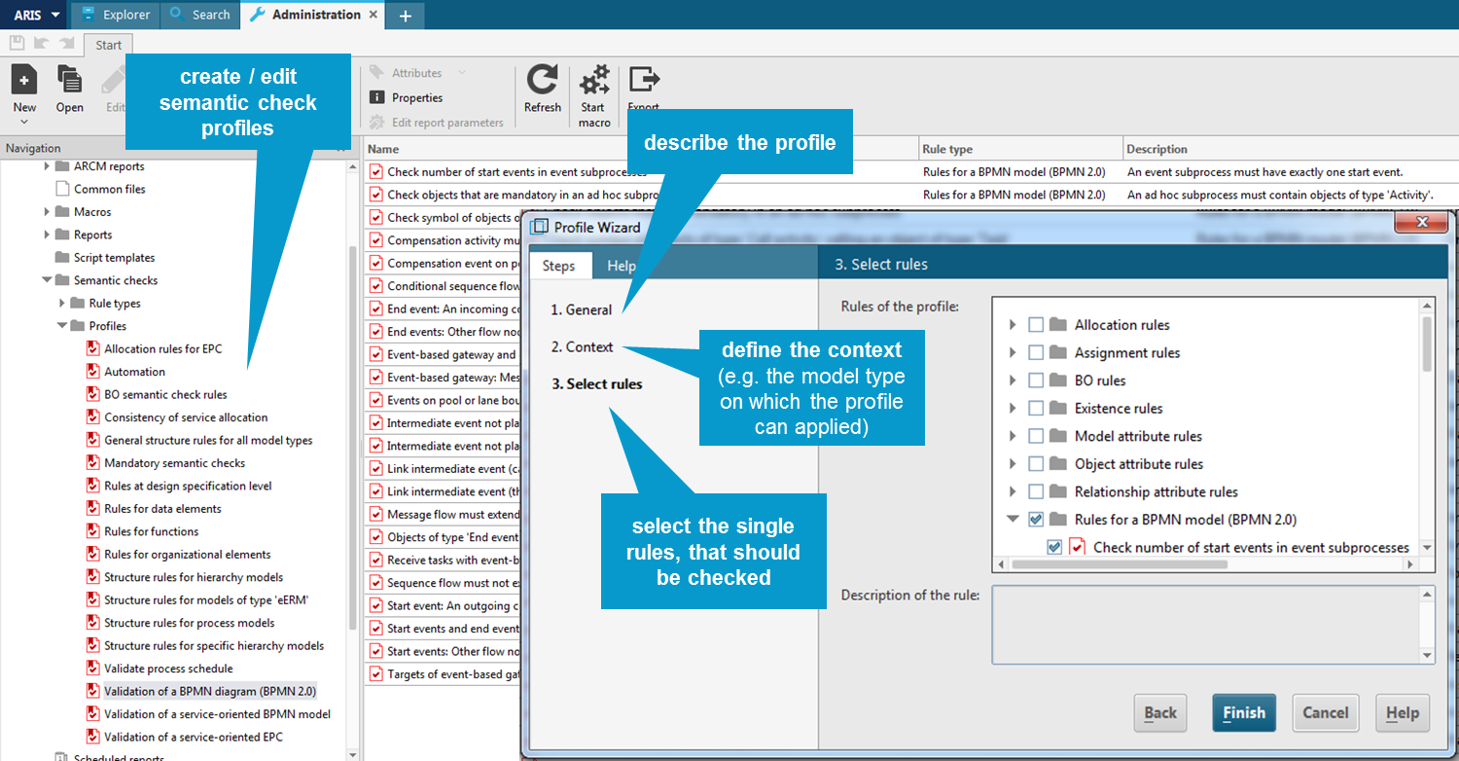The width and height of the screenshot is (1459, 761).
Task: Open the ARIS main menu
Action: 36,15
